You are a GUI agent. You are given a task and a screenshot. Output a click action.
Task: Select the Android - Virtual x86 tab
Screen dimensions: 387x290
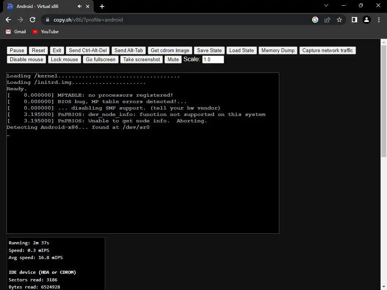pos(48,6)
